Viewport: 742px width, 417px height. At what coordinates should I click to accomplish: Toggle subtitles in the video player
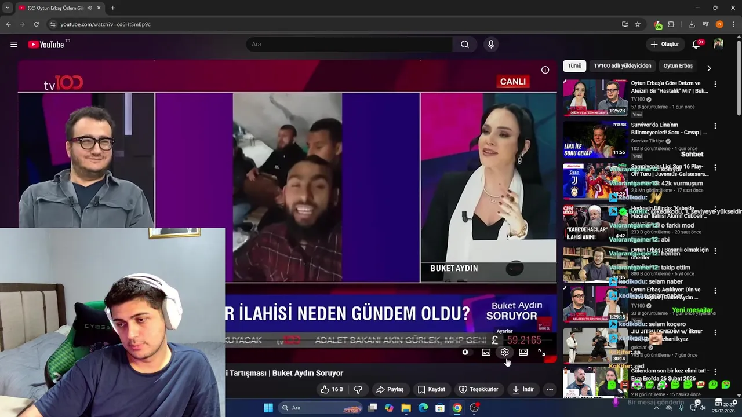486,352
